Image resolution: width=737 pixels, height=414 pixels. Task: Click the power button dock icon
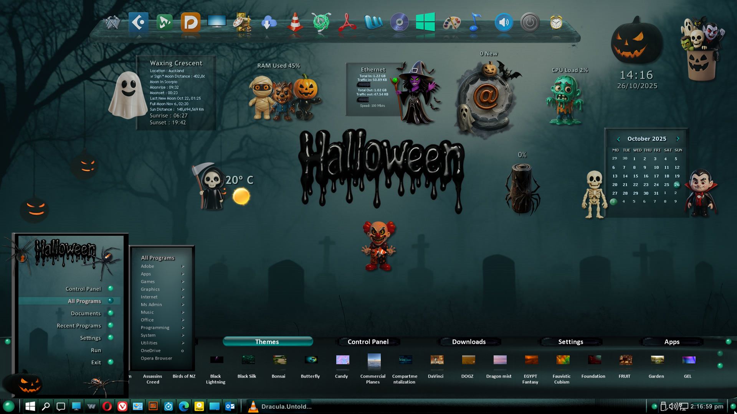[530, 23]
